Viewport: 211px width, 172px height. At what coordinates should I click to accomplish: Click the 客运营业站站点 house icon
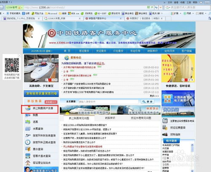(28, 163)
